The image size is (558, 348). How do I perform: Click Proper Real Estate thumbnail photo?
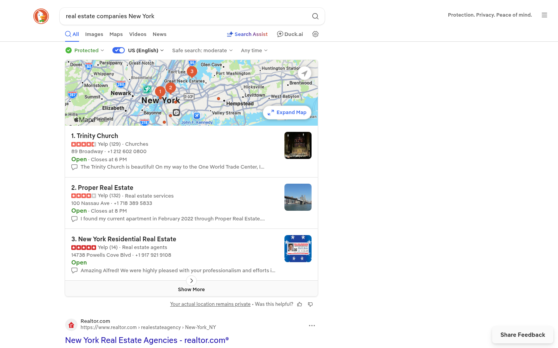click(x=298, y=197)
